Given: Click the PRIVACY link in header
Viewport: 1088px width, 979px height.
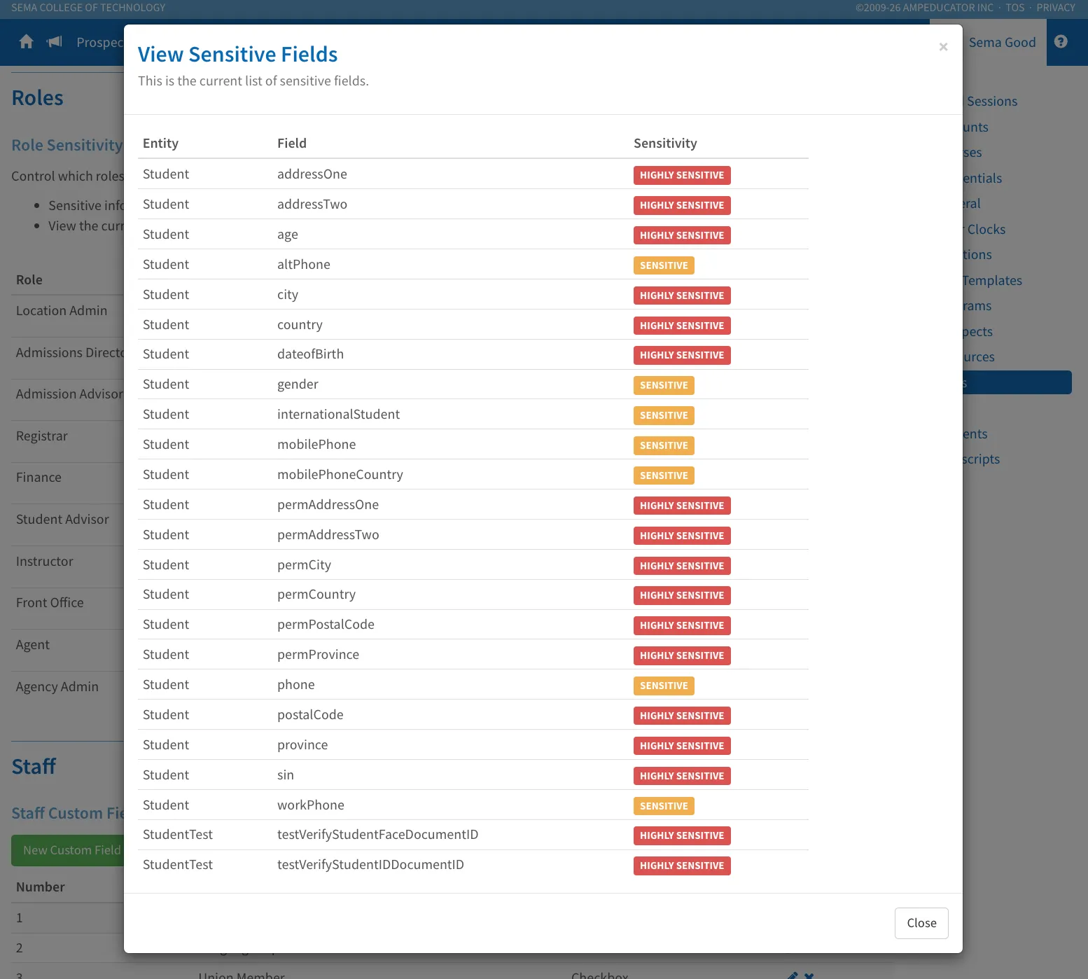Looking at the screenshot, I should coord(1056,8).
